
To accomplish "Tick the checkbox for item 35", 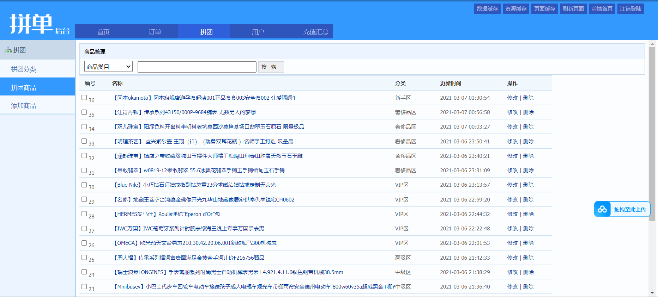I will (84, 112).
